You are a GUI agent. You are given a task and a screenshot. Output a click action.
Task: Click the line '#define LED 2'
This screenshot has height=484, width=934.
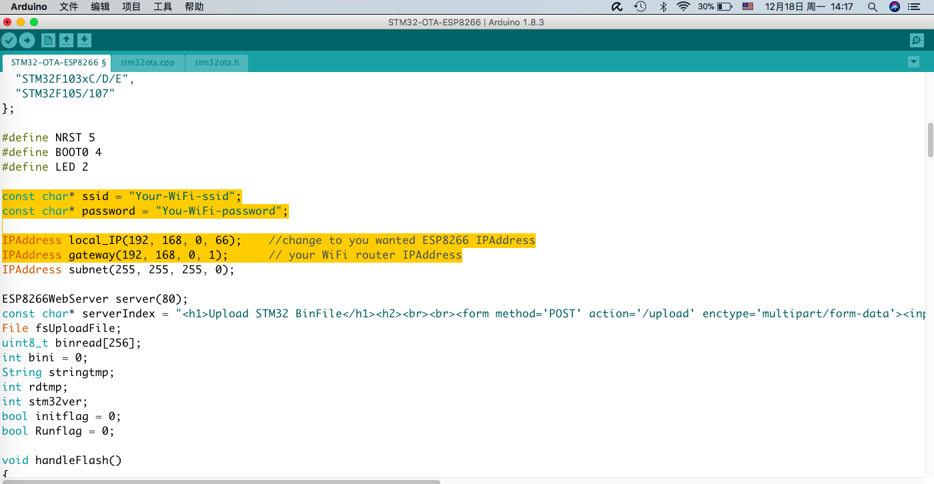45,167
